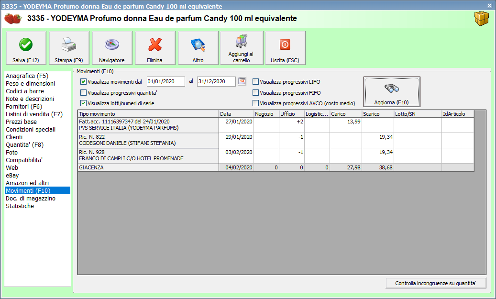Enable Visualizza progressivi FIFO checkbox

click(255, 93)
